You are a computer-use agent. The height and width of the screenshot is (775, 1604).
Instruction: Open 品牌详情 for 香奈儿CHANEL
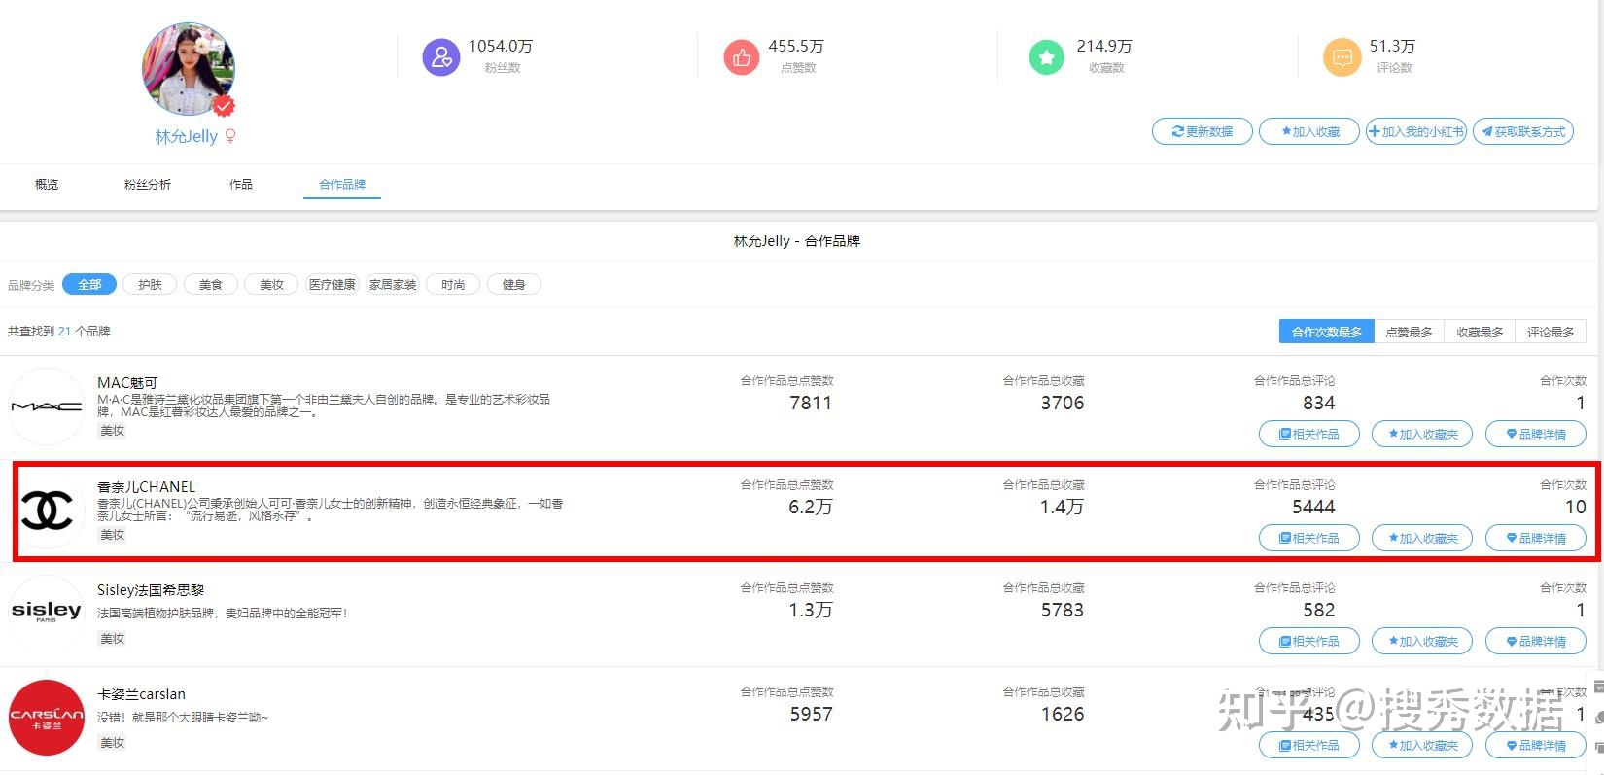pos(1535,538)
